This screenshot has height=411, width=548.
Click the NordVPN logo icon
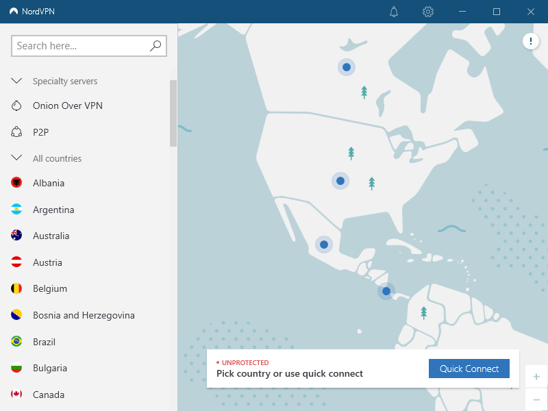coord(14,12)
